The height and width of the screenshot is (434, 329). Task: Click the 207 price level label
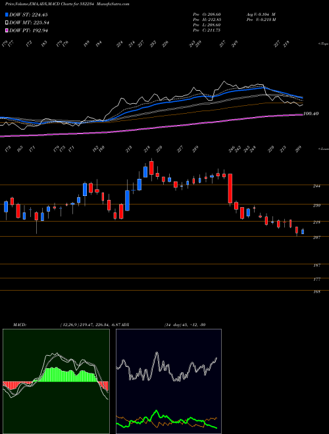316,237
